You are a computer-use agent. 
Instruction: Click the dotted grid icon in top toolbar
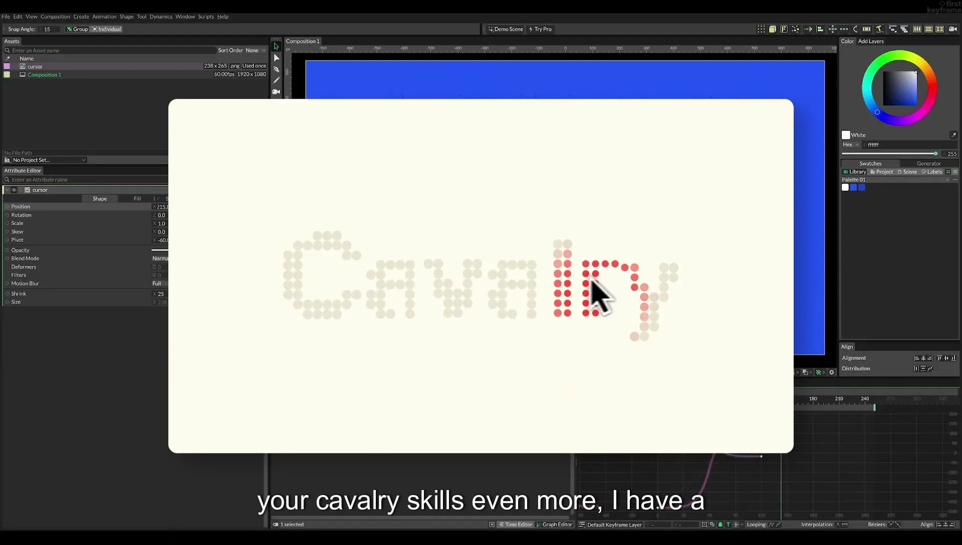[761, 29]
